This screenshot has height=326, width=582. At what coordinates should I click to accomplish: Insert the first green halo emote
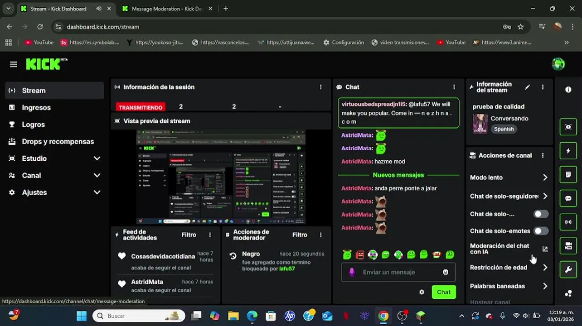point(347,255)
